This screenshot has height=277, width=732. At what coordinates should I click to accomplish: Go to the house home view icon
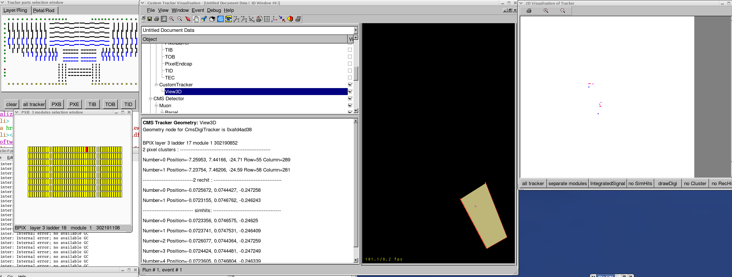click(212, 19)
